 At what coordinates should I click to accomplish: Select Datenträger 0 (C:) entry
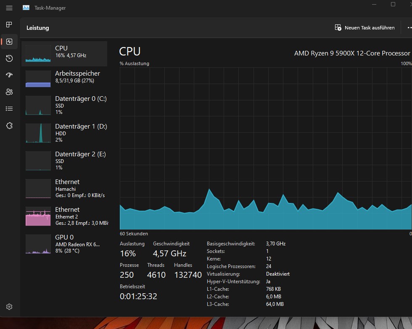click(x=64, y=105)
